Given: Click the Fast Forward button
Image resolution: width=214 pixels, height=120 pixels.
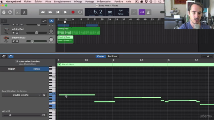Looking at the screenshot, I should (x=50, y=12).
